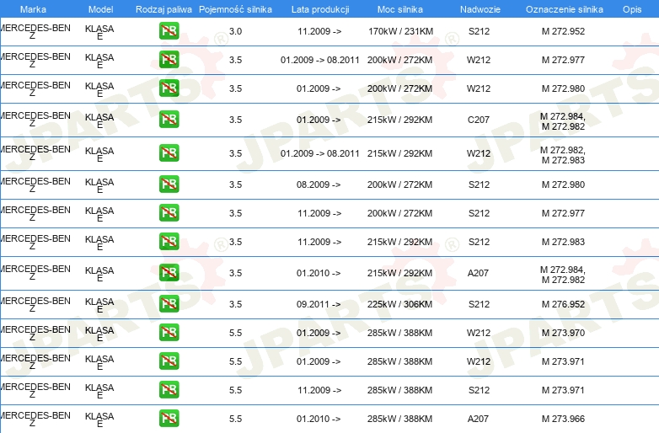Click the Marka column header
Image resolution: width=659 pixels, height=433 pixels.
33,9
